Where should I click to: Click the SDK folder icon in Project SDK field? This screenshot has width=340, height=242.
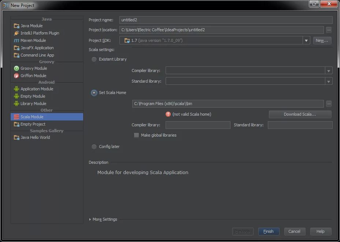pos(127,40)
